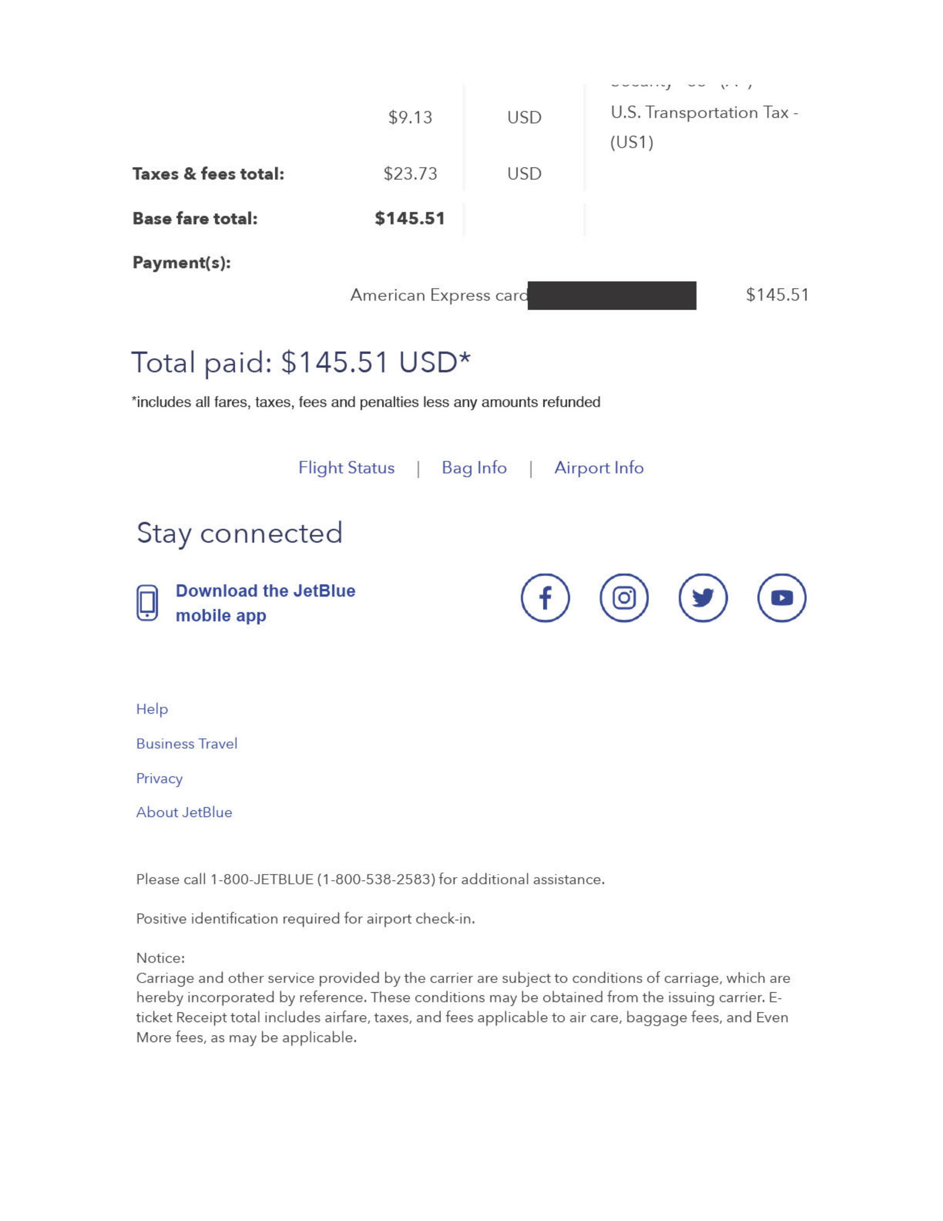Click the Twitter bird icon

point(703,598)
